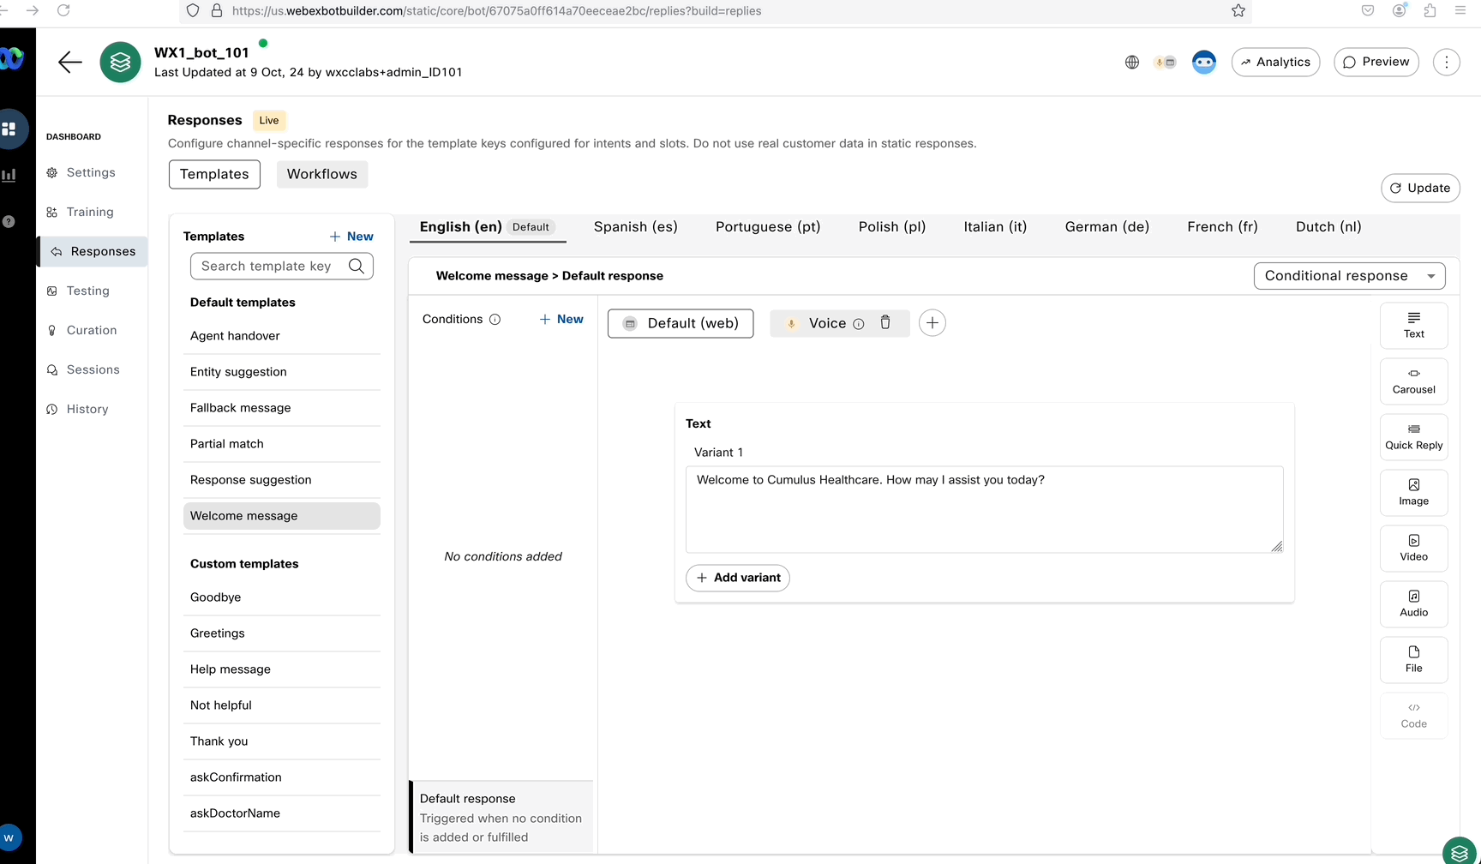
Task: Open the three-dot more options menu
Action: (x=1446, y=62)
